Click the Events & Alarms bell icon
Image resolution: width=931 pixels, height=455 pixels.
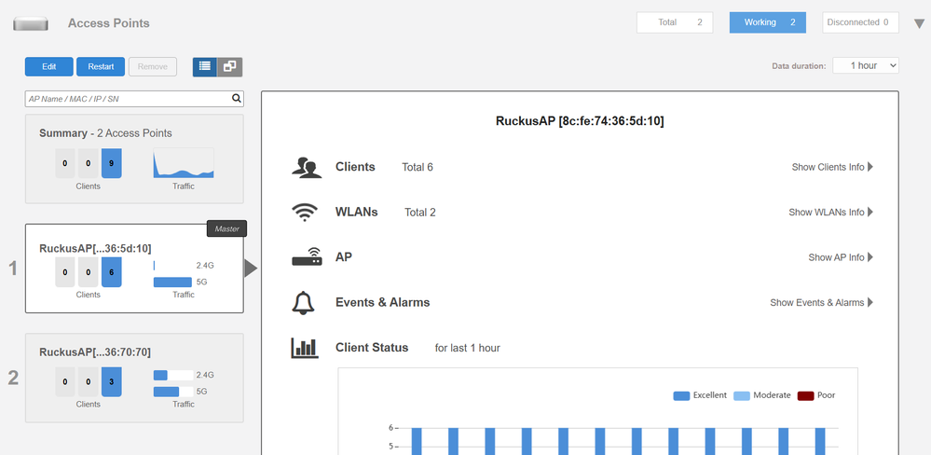pos(304,302)
